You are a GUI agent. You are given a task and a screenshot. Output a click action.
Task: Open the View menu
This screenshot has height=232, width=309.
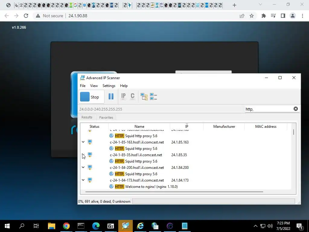pyautogui.click(x=94, y=85)
